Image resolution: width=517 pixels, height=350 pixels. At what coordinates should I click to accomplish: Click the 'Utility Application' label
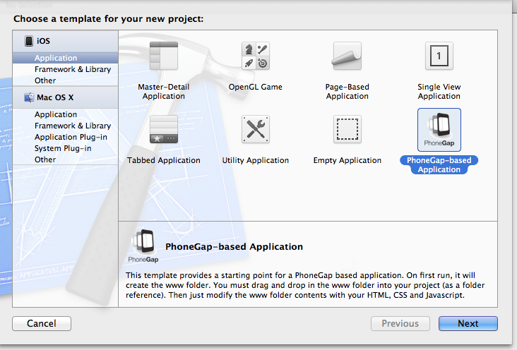pyautogui.click(x=256, y=160)
